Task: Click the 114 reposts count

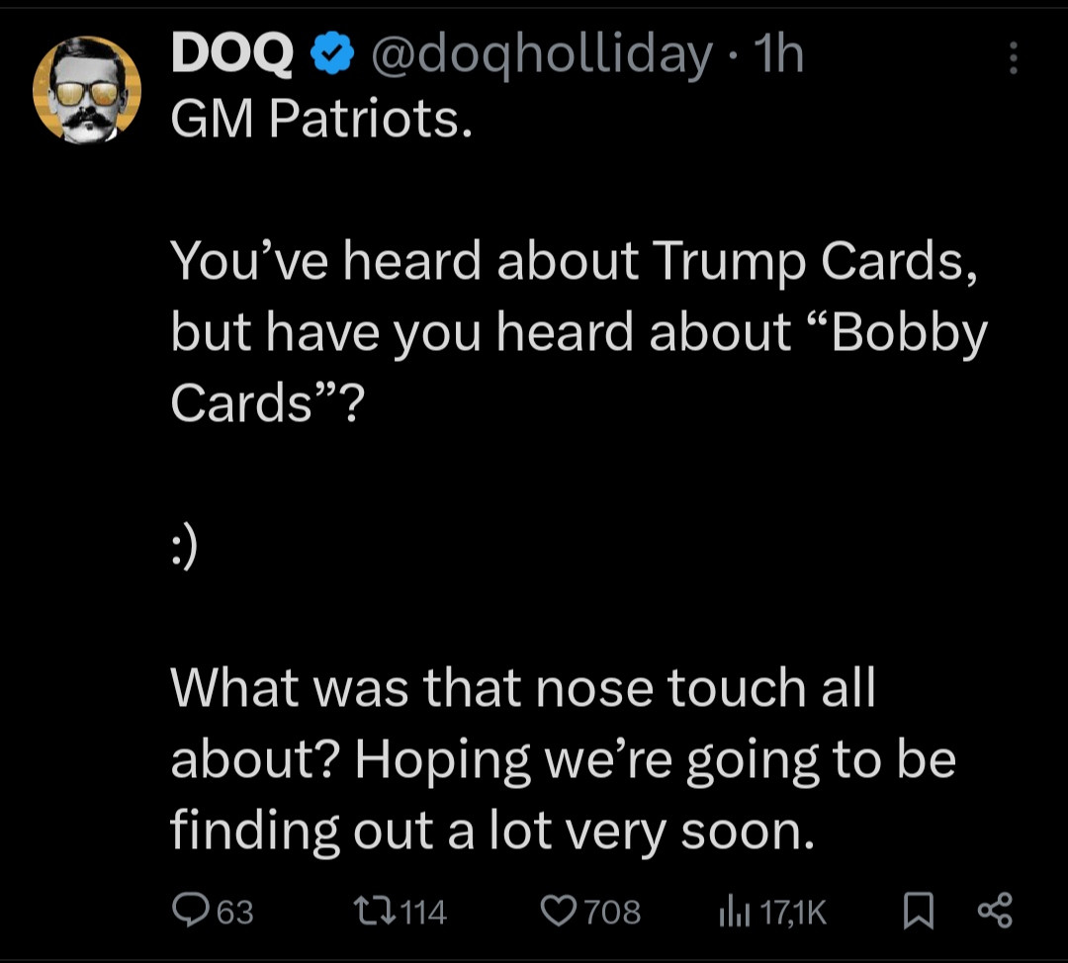Action: click(x=424, y=911)
